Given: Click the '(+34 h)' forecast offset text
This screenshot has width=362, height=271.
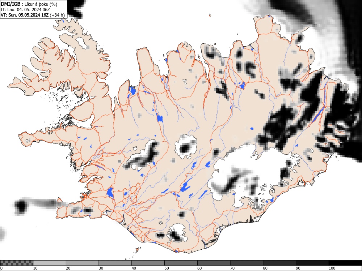Looking at the screenshot, I should tap(57, 15).
